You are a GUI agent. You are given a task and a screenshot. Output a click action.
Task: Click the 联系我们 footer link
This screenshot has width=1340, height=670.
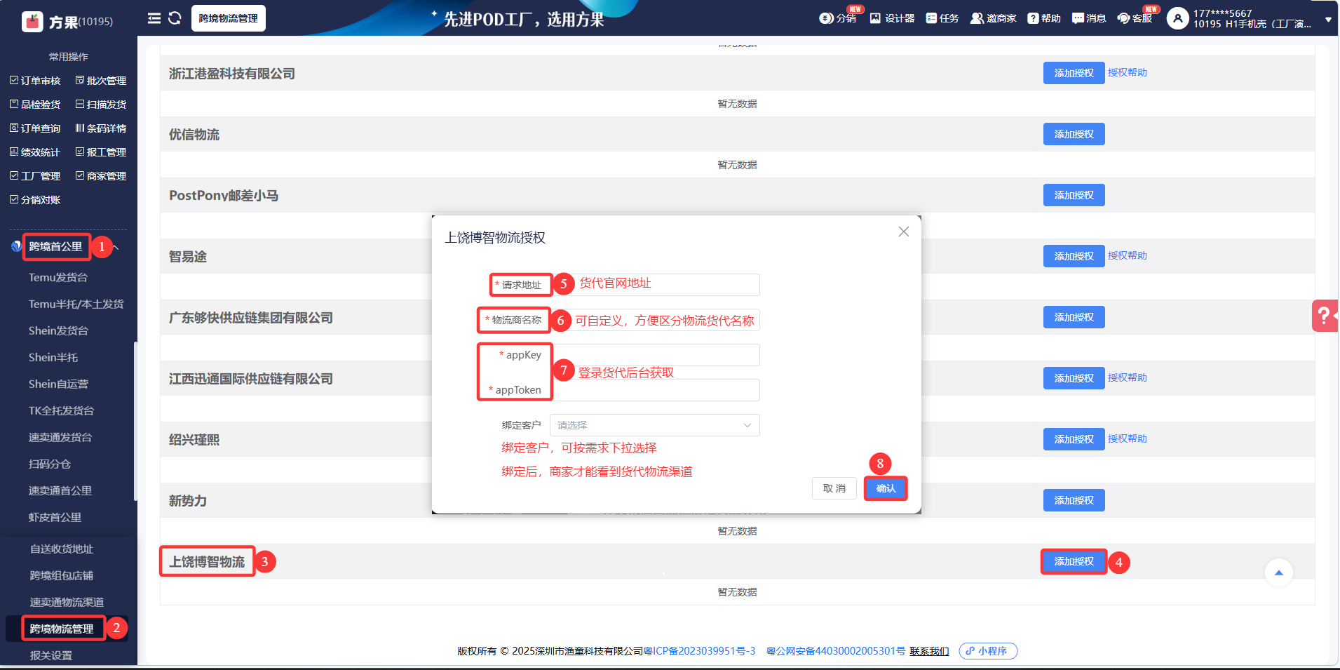coord(929,651)
